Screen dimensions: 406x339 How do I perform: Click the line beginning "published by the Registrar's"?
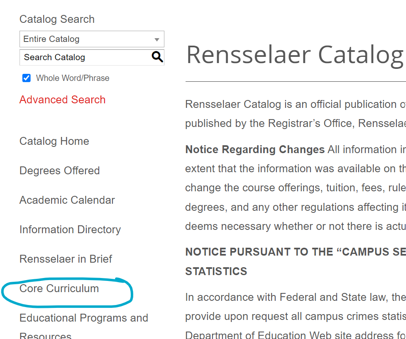pos(295,123)
